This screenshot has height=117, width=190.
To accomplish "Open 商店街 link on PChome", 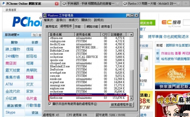I will click(11, 63).
